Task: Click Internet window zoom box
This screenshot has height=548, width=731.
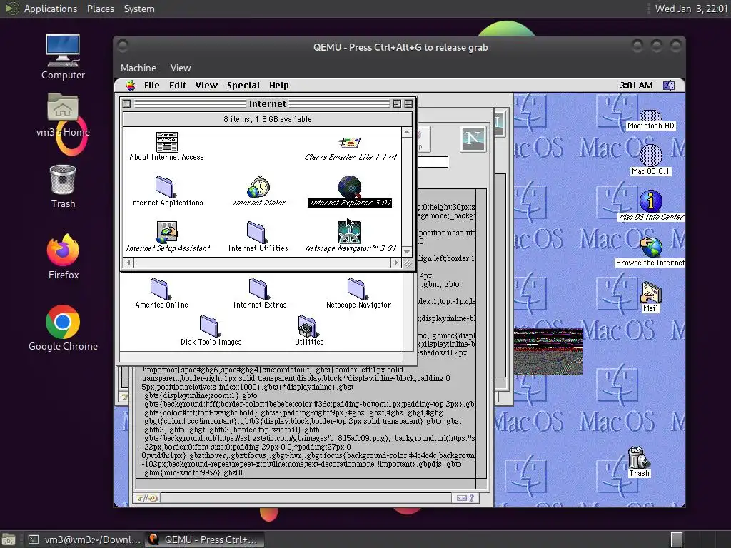Action: click(x=397, y=104)
